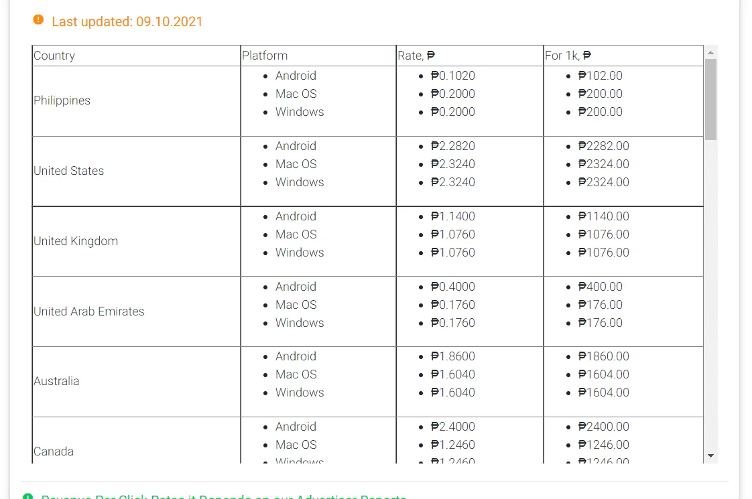
Task: Click the ₱2282.00 value for United States
Action: [x=603, y=146]
